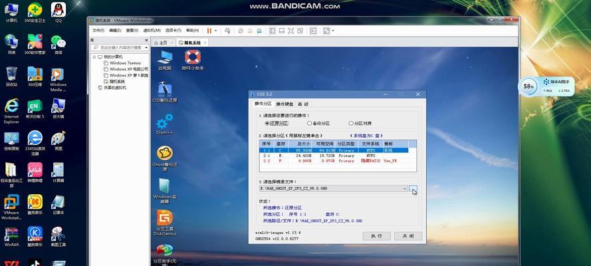
Task: Click the take snapshot clock icon
Action: tap(241, 31)
